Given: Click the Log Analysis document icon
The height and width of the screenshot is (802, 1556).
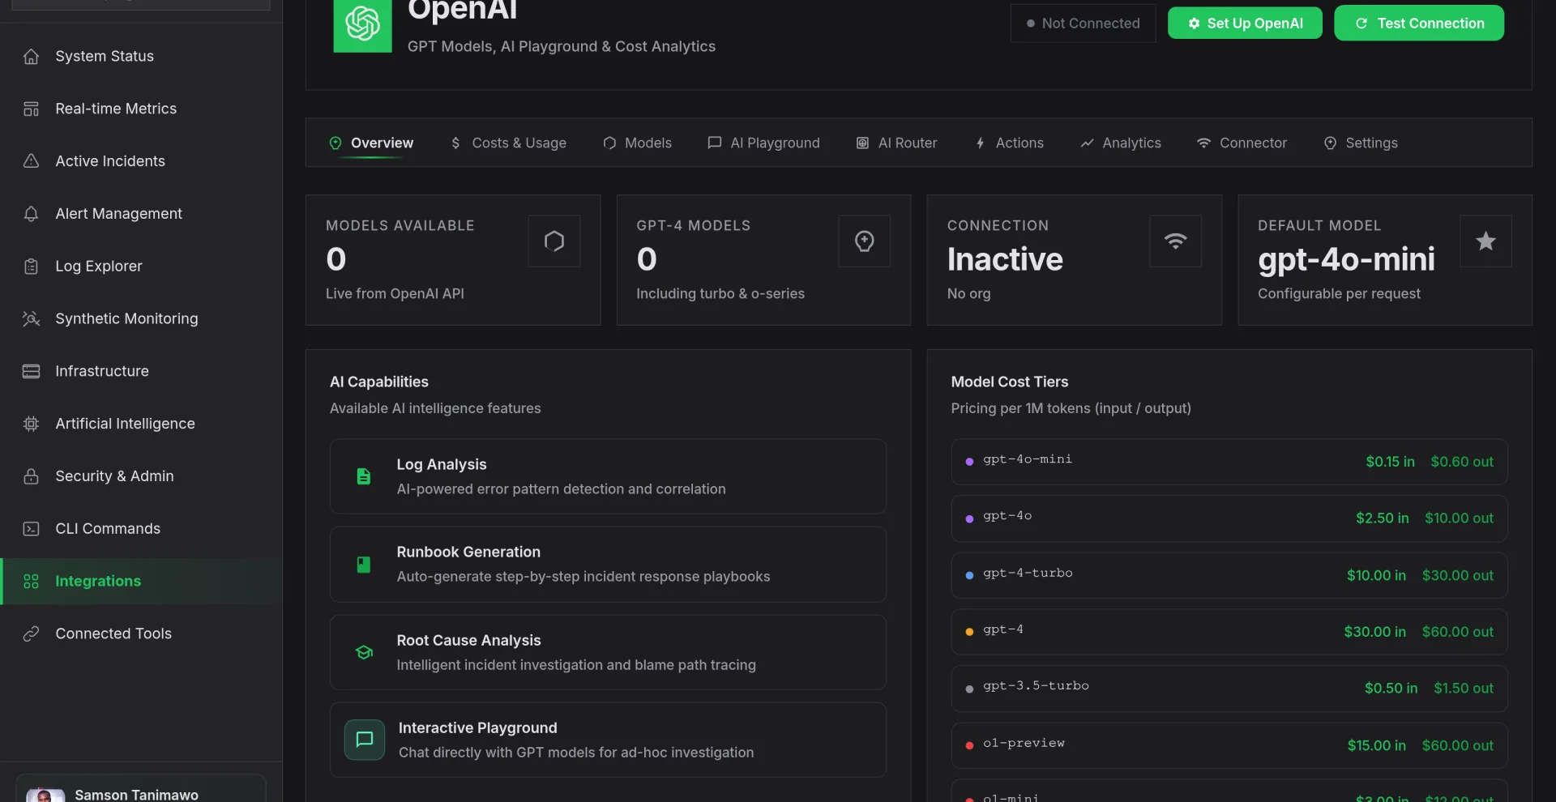Looking at the screenshot, I should click(x=364, y=476).
